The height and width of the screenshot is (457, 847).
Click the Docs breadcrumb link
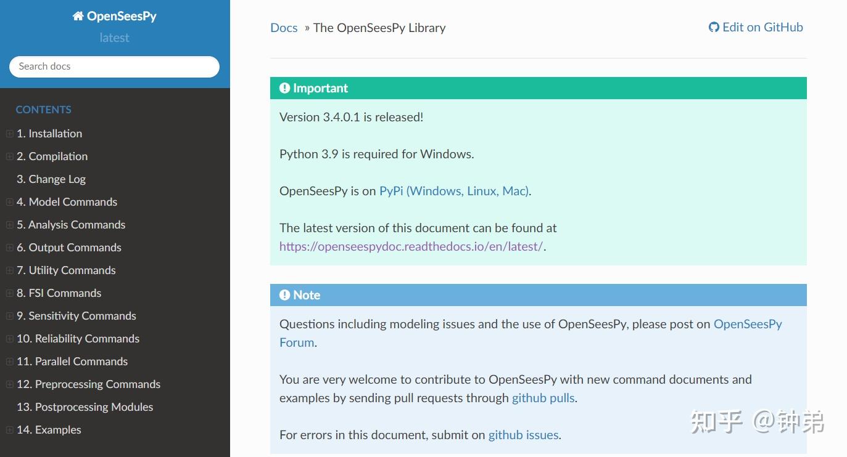pyautogui.click(x=284, y=28)
